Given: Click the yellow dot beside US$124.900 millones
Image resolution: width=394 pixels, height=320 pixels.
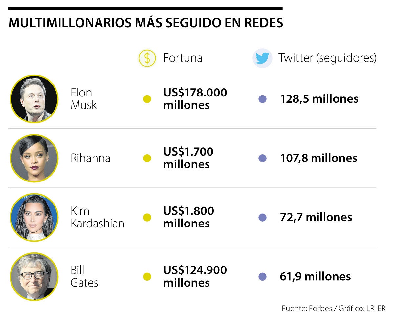Looking at the screenshot, I should click(x=147, y=277).
